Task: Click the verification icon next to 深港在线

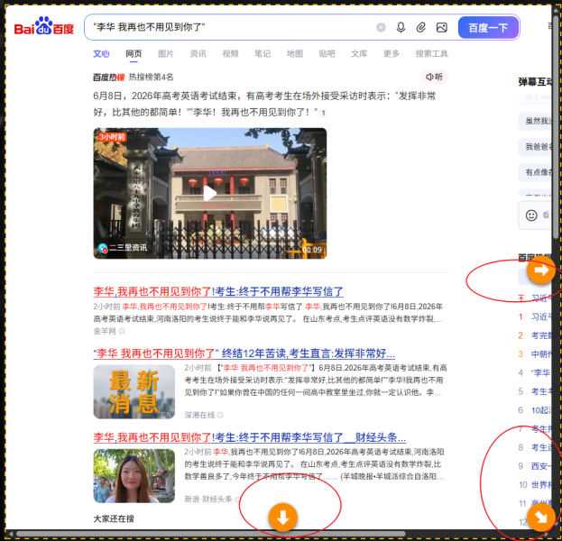Action: coord(220,415)
